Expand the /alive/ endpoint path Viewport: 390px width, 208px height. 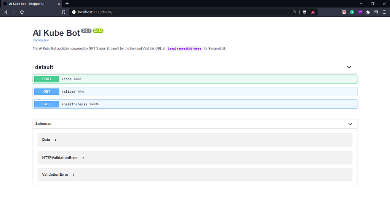pos(69,92)
